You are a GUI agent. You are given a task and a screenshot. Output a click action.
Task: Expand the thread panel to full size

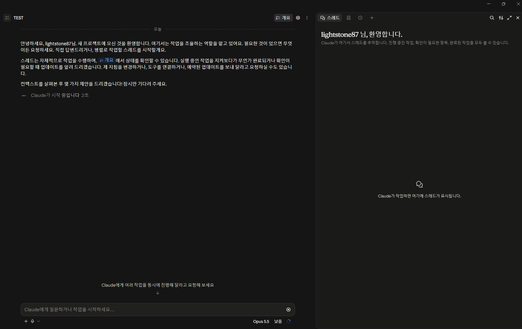click(509, 18)
